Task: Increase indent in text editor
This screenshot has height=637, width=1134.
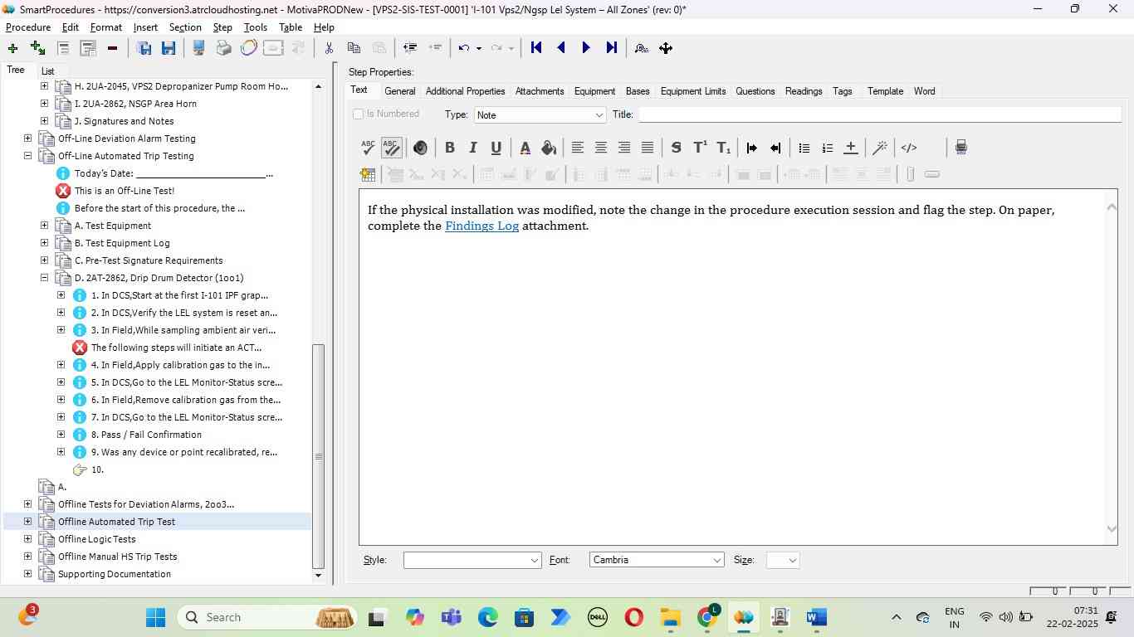Action: point(752,148)
